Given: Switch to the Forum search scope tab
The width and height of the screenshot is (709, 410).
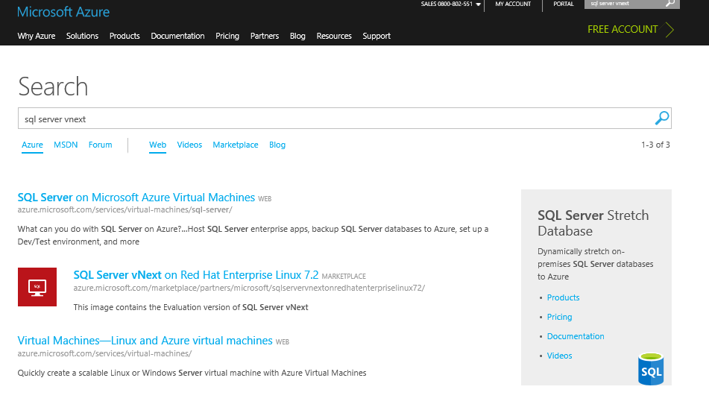Looking at the screenshot, I should pos(100,145).
